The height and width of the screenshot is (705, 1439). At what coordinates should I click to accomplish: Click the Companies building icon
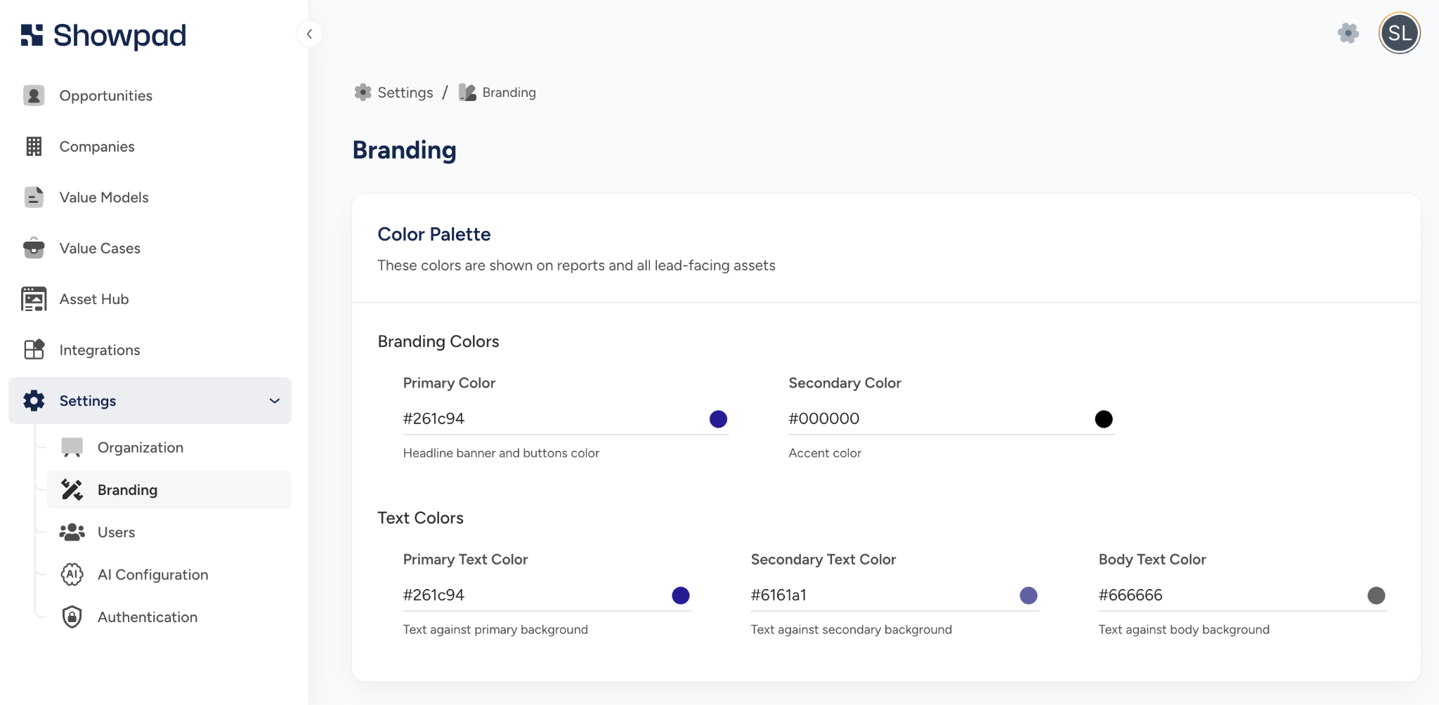(34, 146)
